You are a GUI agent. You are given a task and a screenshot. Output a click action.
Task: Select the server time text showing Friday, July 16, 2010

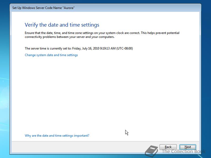pos(79,48)
